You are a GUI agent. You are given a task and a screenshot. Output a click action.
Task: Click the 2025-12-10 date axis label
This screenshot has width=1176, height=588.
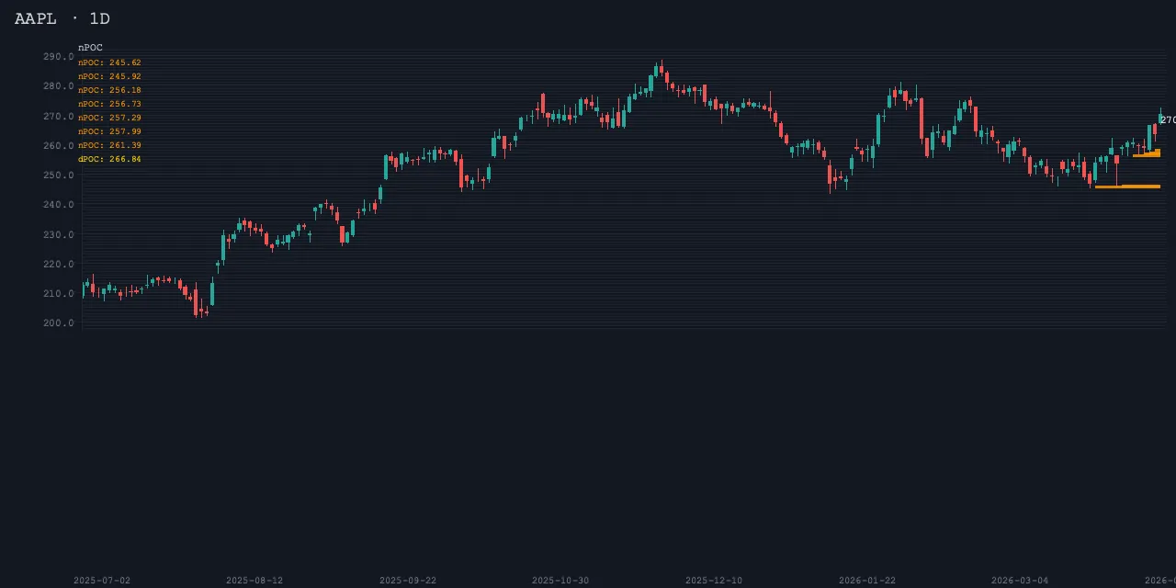(x=714, y=581)
